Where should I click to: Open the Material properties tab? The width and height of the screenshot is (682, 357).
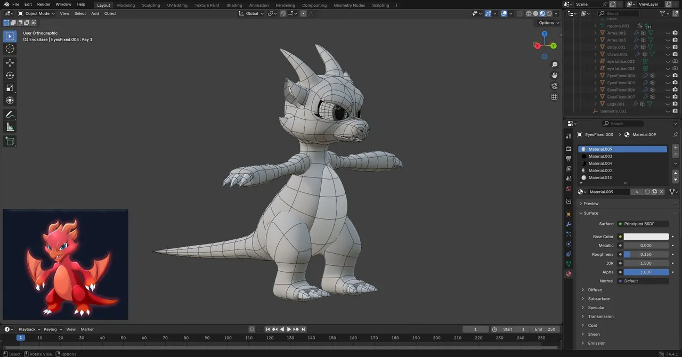pos(569,274)
